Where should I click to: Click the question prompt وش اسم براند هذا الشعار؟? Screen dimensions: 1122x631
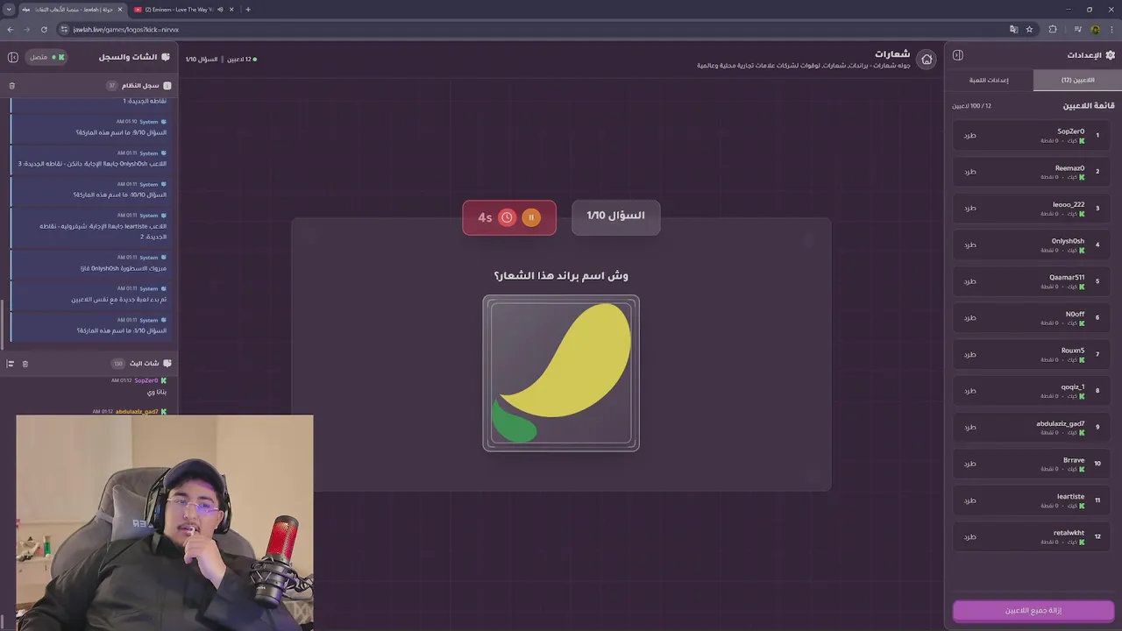pos(561,275)
